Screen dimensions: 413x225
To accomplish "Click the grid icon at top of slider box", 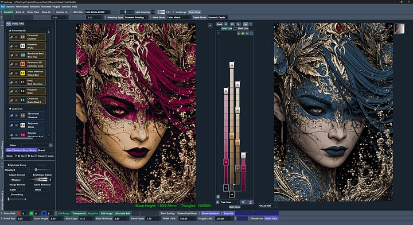I will (x=251, y=33).
